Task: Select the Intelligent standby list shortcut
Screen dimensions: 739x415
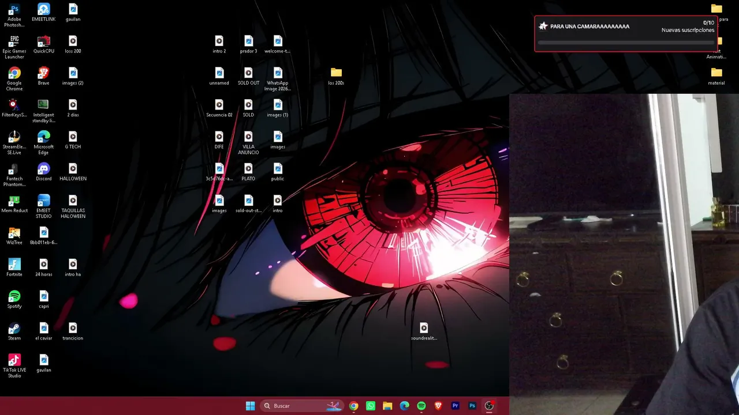Action: click(44, 111)
